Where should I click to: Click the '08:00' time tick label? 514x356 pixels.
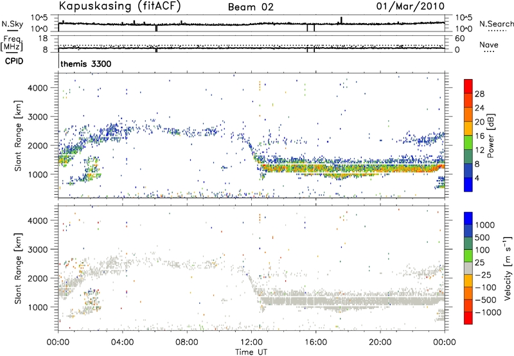(x=187, y=343)
